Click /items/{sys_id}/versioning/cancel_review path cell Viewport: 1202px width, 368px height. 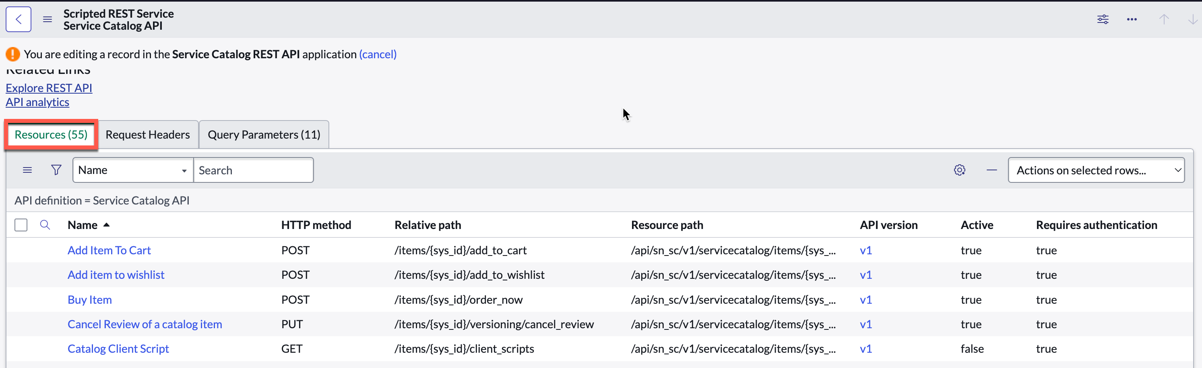(494, 324)
